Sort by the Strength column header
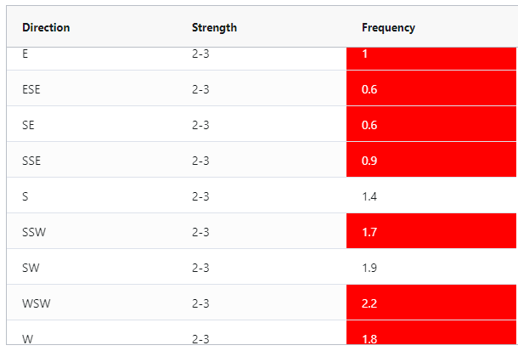 214,27
